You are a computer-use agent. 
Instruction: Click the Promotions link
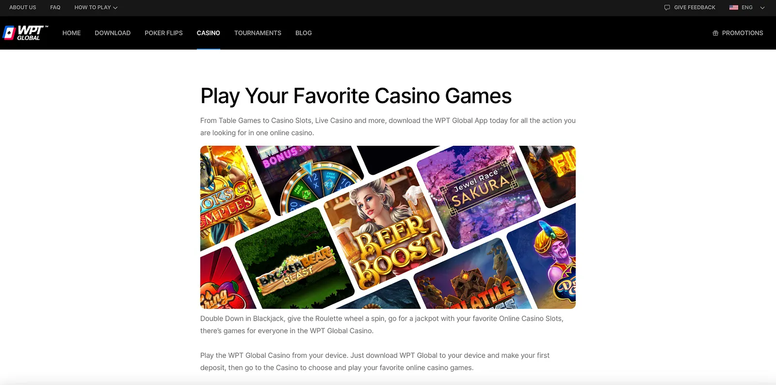pos(743,33)
